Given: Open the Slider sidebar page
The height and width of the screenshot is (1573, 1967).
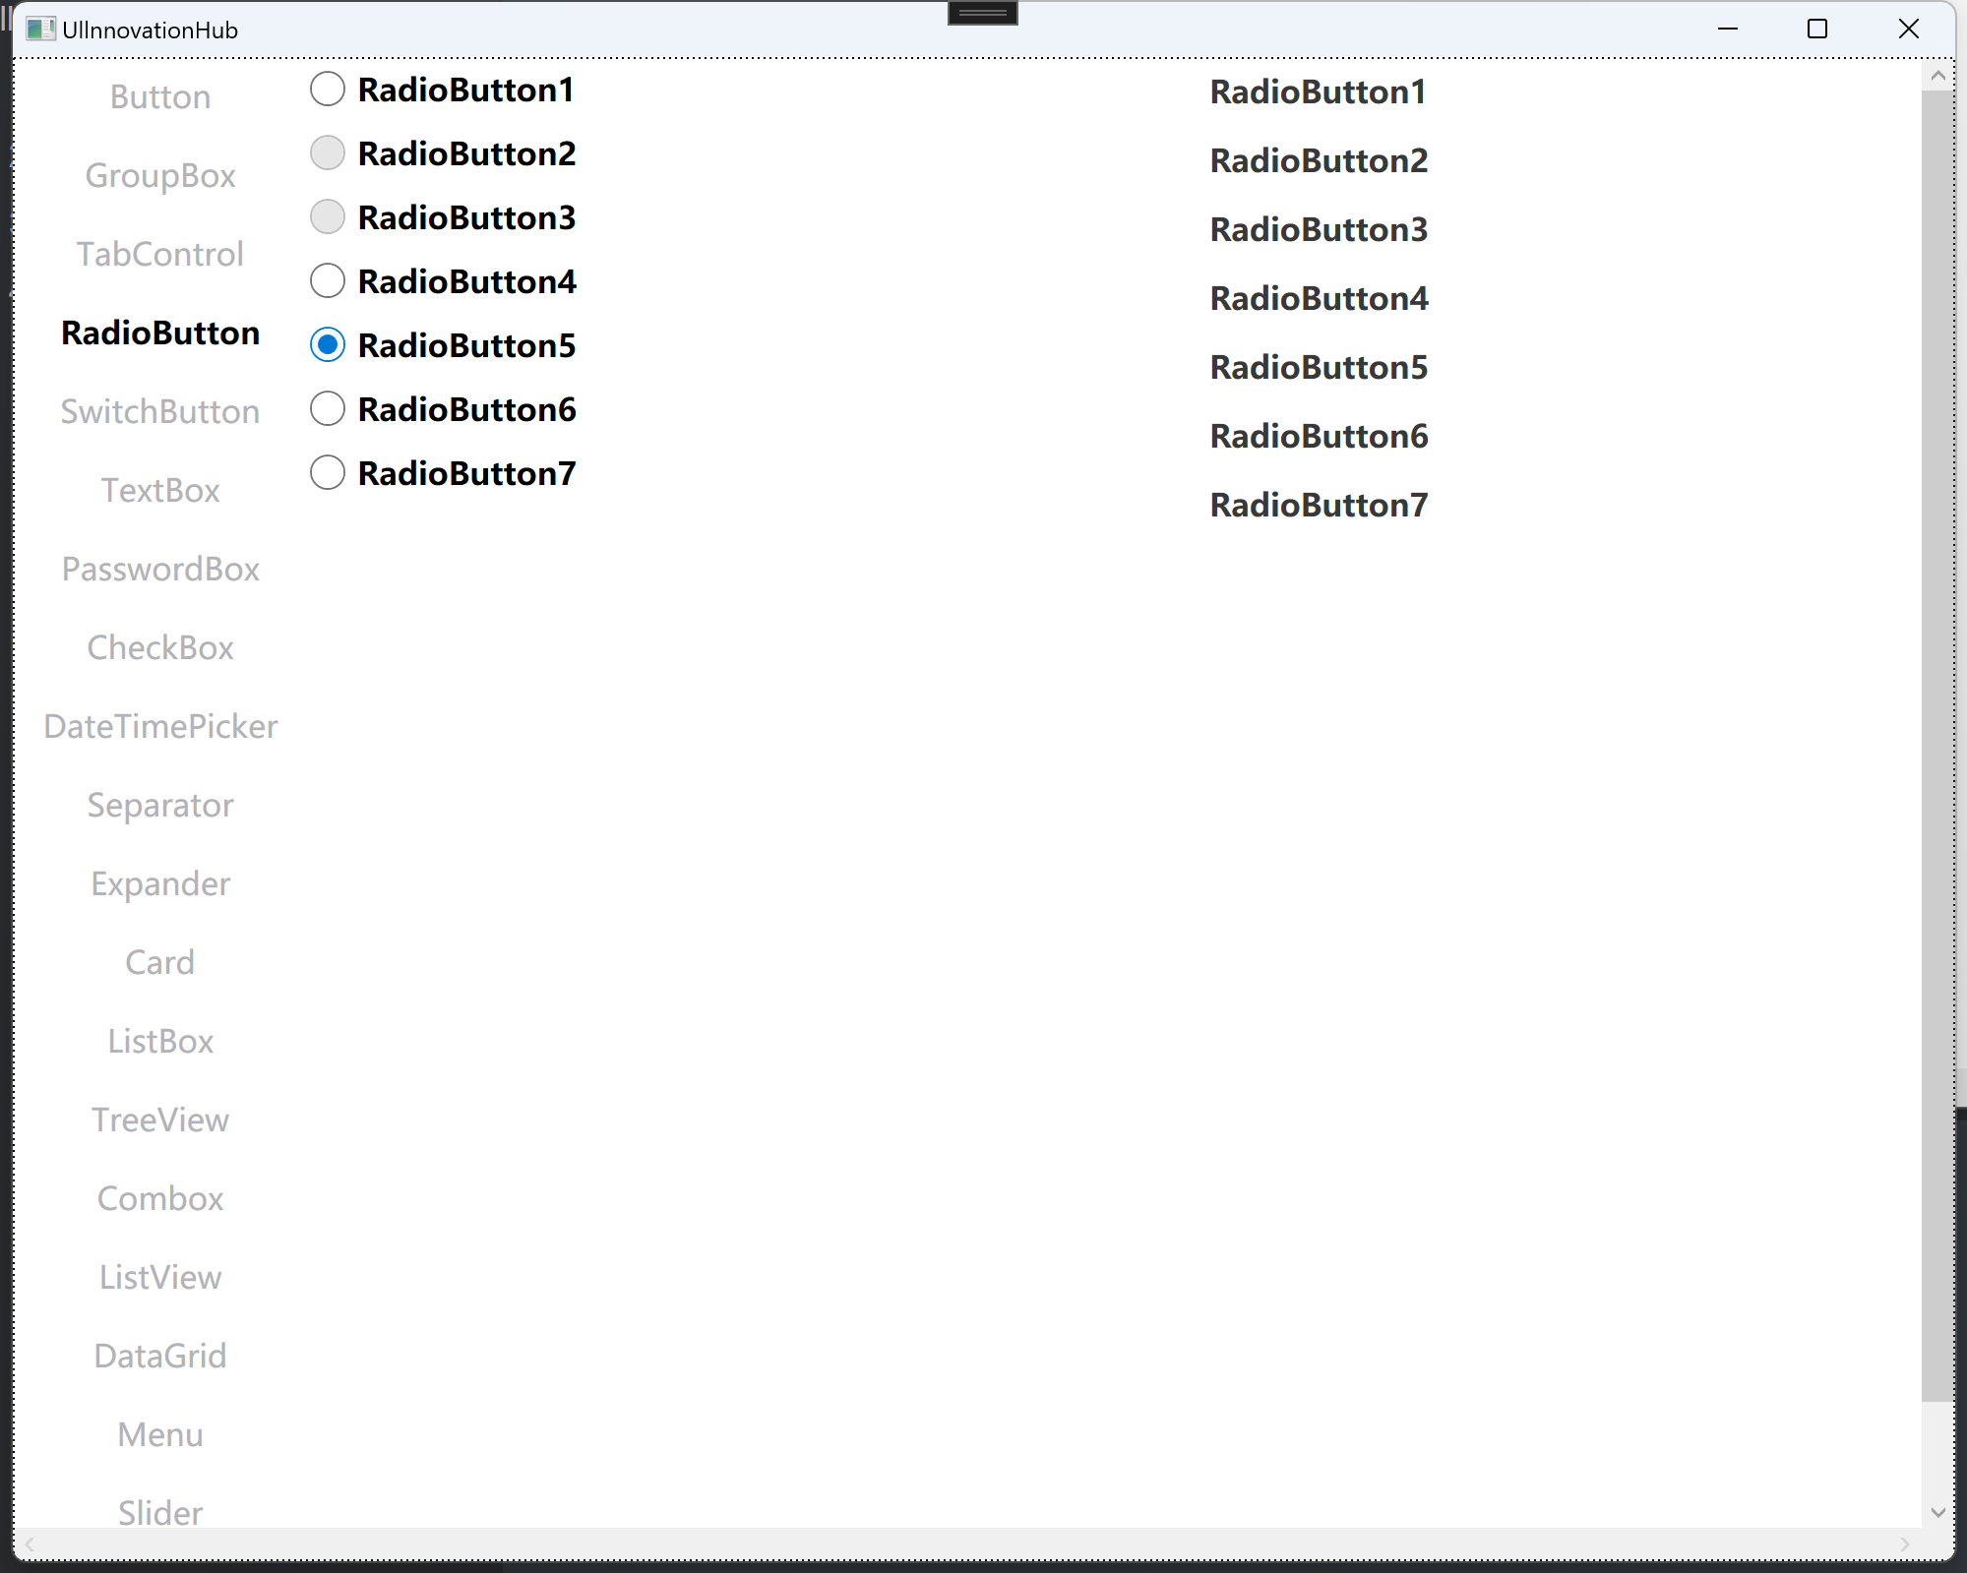Looking at the screenshot, I should (160, 1513).
